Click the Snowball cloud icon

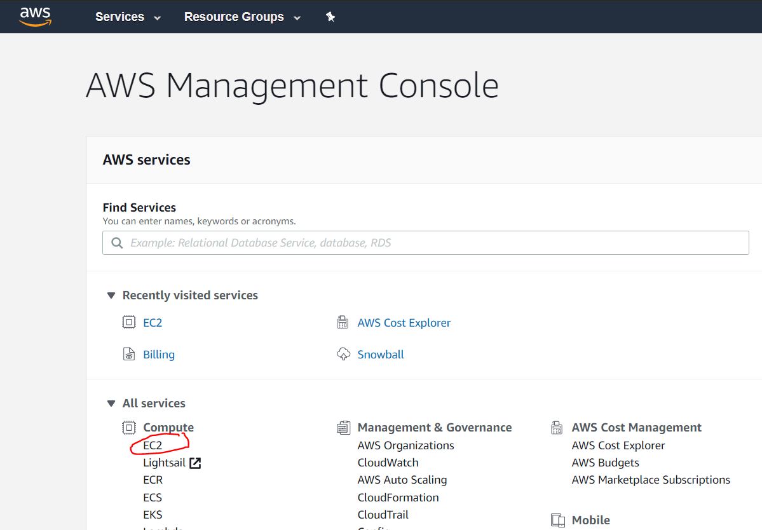(343, 354)
